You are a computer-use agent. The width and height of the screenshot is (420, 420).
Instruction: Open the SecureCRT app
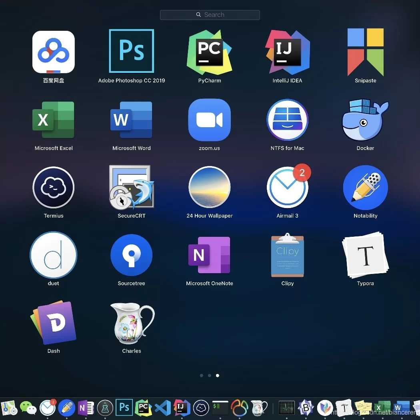click(x=132, y=187)
